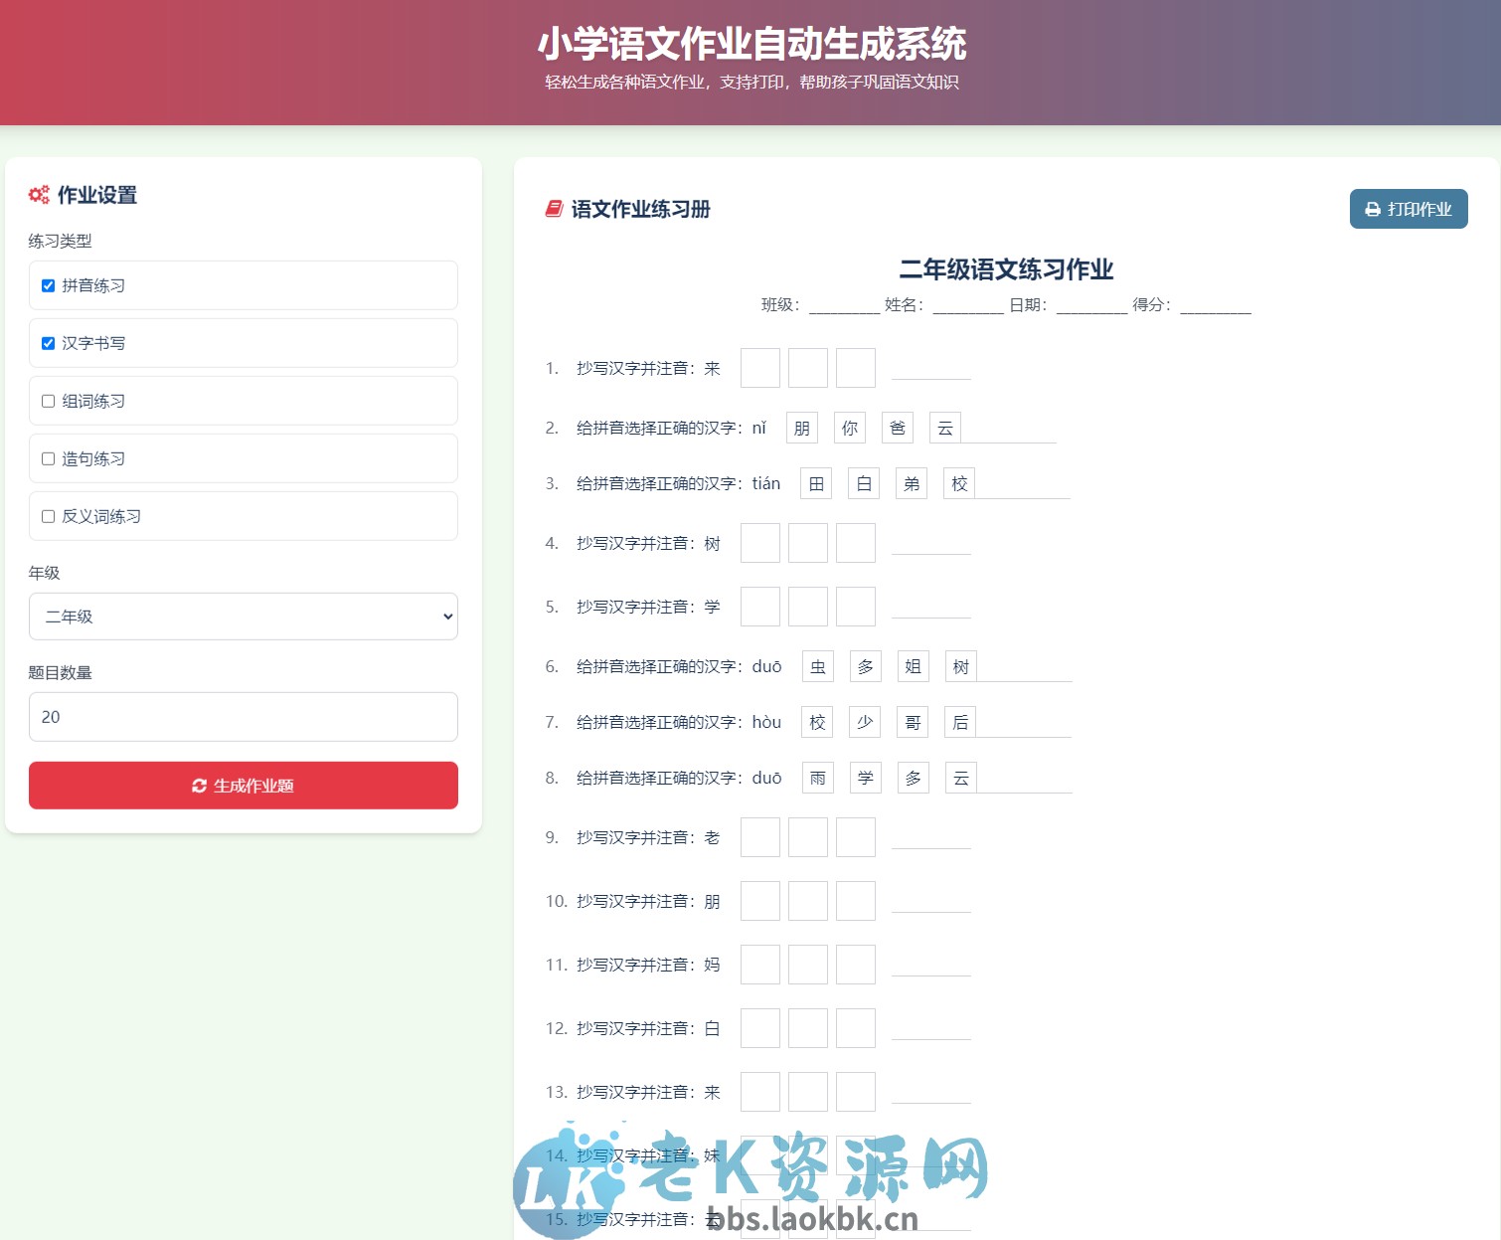Click the pinyin nǐ in question 2
The width and height of the screenshot is (1501, 1240).
pos(759,428)
